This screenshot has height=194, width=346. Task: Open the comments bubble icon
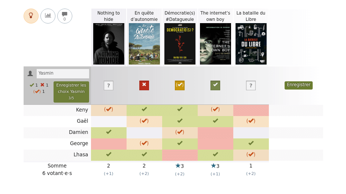65,16
